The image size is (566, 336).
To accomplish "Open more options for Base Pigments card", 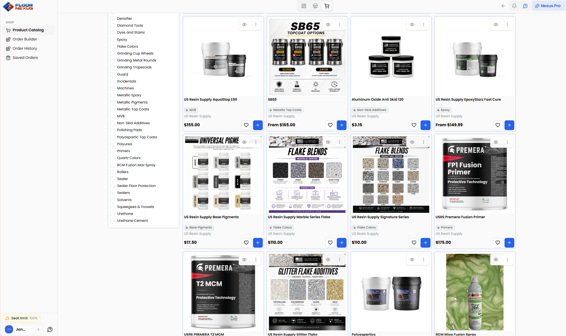I will point(256,142).
